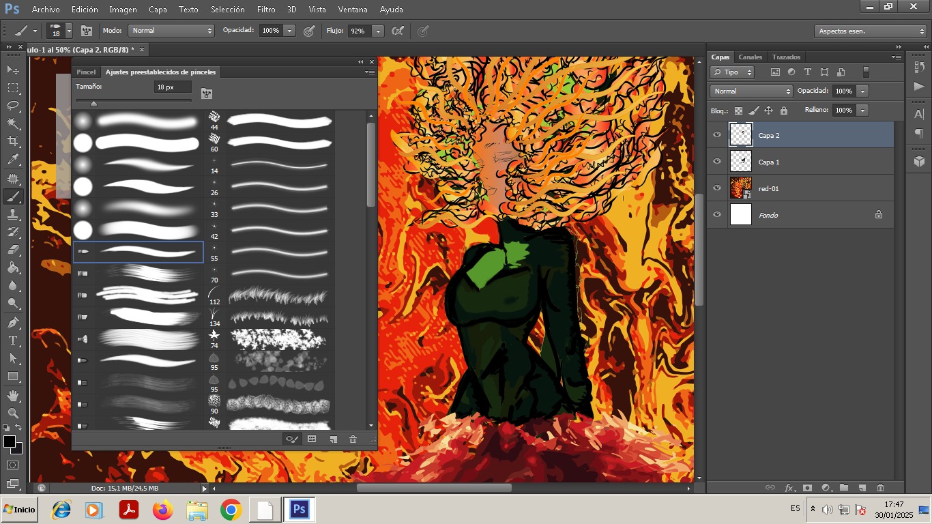Select the Horizontal Type tool
The height and width of the screenshot is (524, 932).
tap(13, 340)
